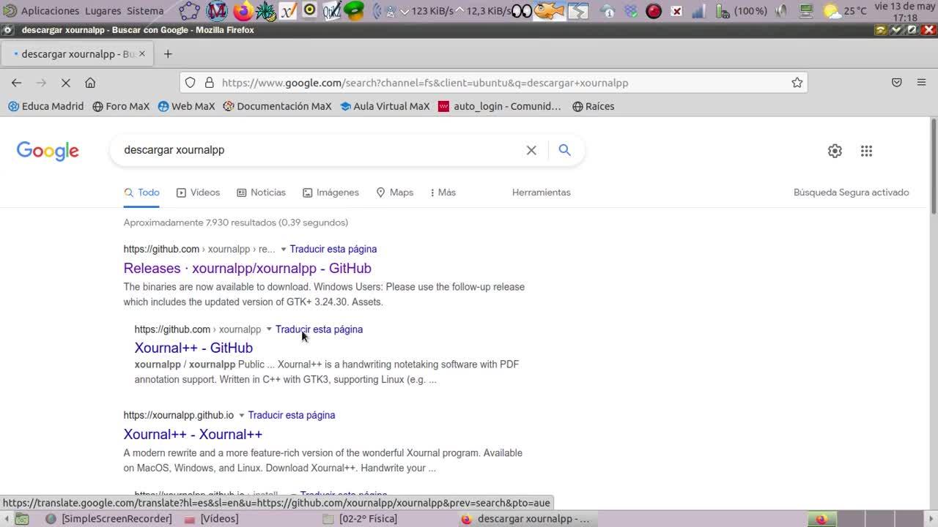Expand the dropdown arrow beside github.com › xournalpp
Image resolution: width=938 pixels, height=527 pixels.
click(269, 329)
